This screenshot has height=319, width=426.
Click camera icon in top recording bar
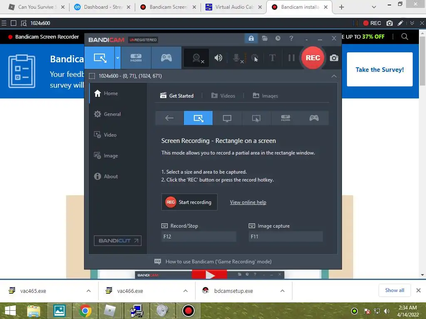pos(389,23)
